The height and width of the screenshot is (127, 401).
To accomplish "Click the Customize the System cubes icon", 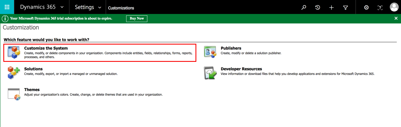I will tap(14, 53).
